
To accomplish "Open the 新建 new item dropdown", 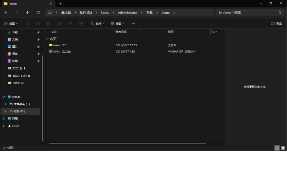I will click(11, 23).
